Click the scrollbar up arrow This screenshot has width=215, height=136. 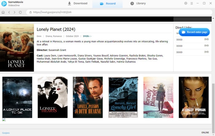click(213, 18)
